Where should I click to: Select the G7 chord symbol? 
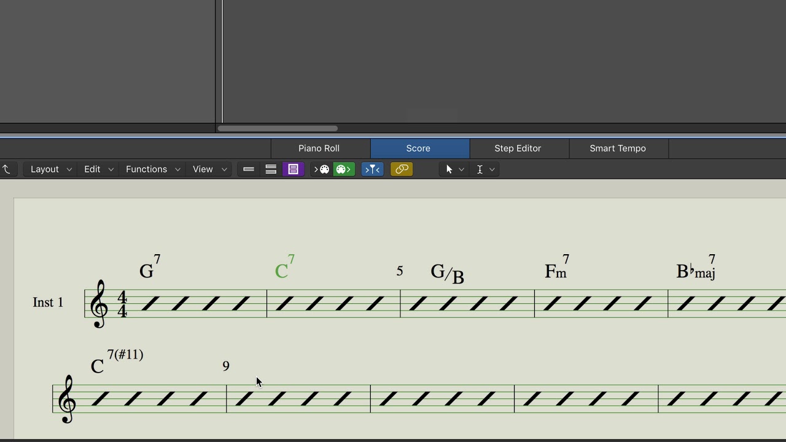(150, 267)
